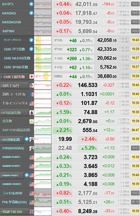Click the Japan flag beside CME 日経先物
The width and height of the screenshot is (140, 216).
click(x=32, y=76)
